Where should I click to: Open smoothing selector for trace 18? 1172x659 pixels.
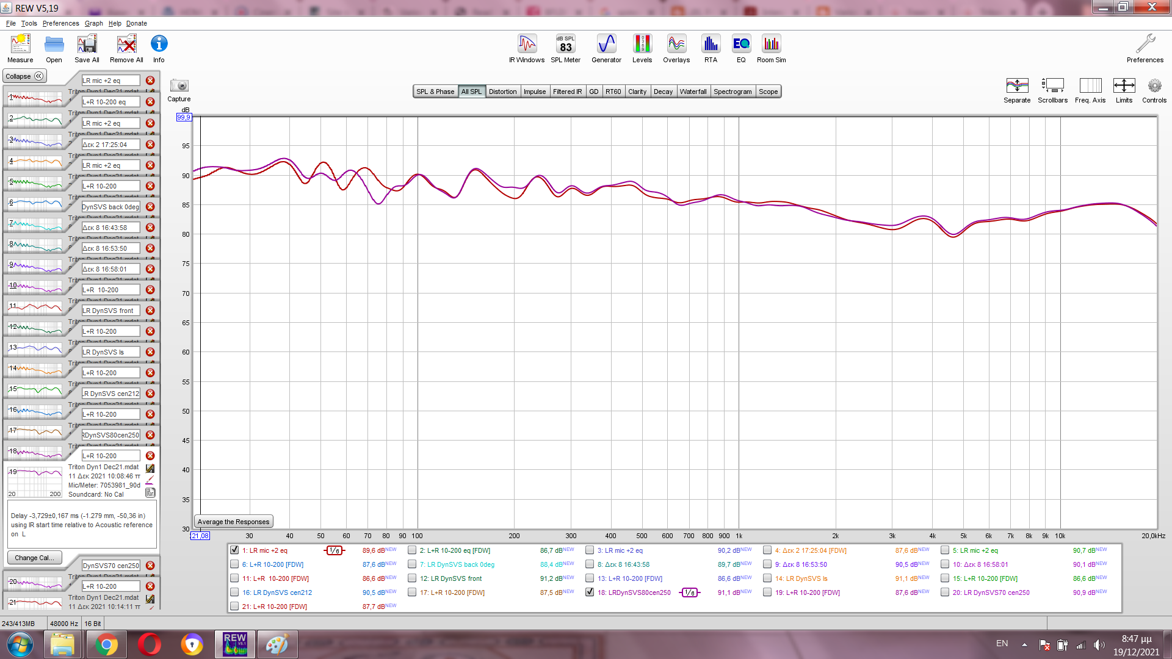pyautogui.click(x=689, y=592)
